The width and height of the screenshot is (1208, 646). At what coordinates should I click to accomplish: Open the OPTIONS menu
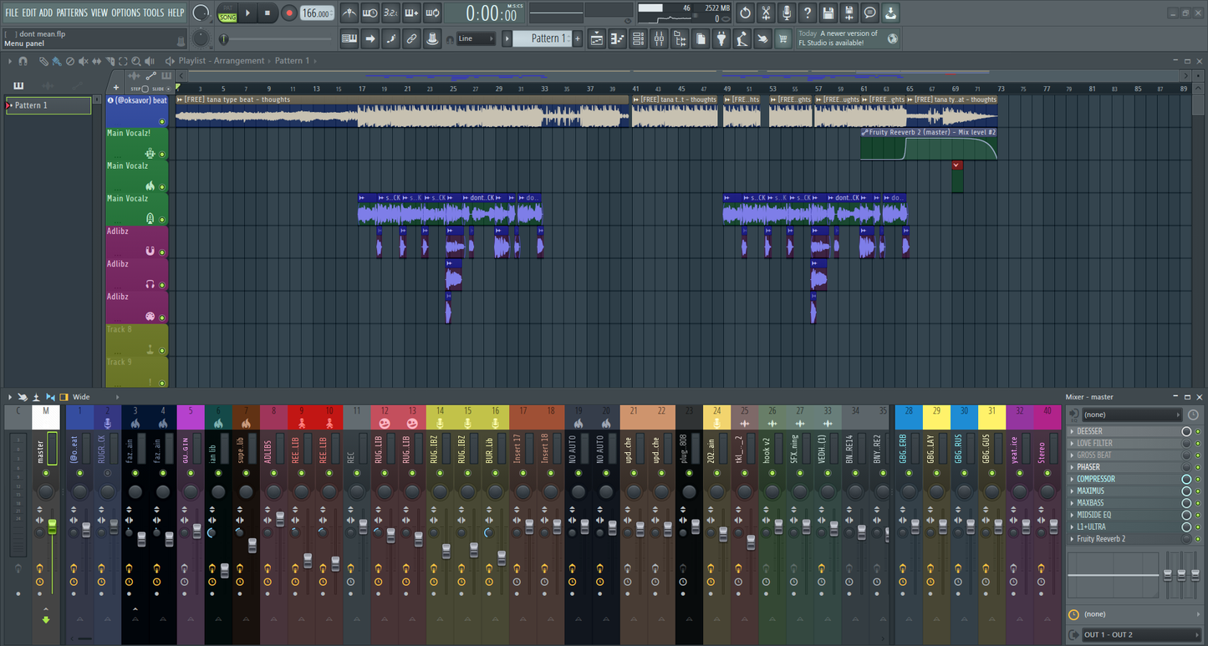[125, 13]
